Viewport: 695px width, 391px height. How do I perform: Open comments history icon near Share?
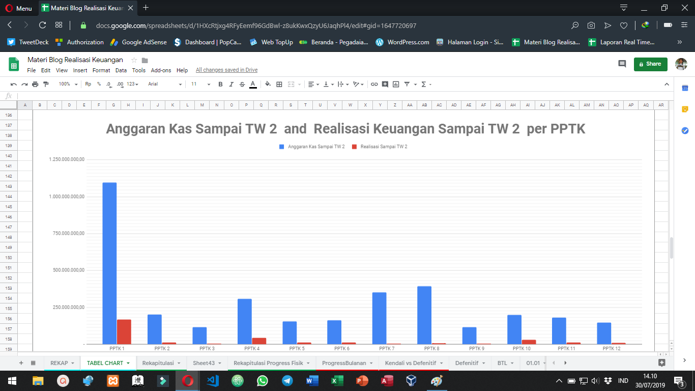[622, 64]
